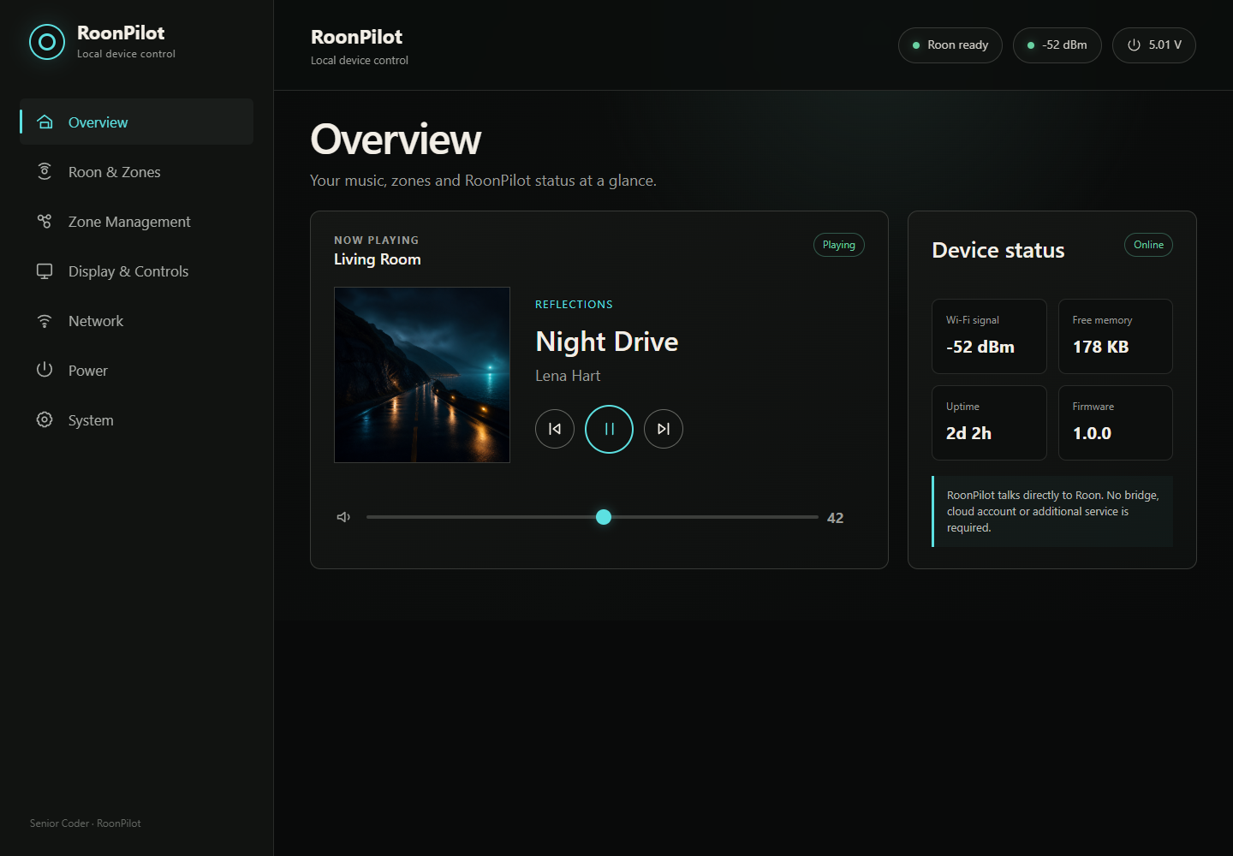Click the Senior Coder · RoonPilot footer
The height and width of the screenshot is (856, 1233).
pyautogui.click(x=86, y=823)
